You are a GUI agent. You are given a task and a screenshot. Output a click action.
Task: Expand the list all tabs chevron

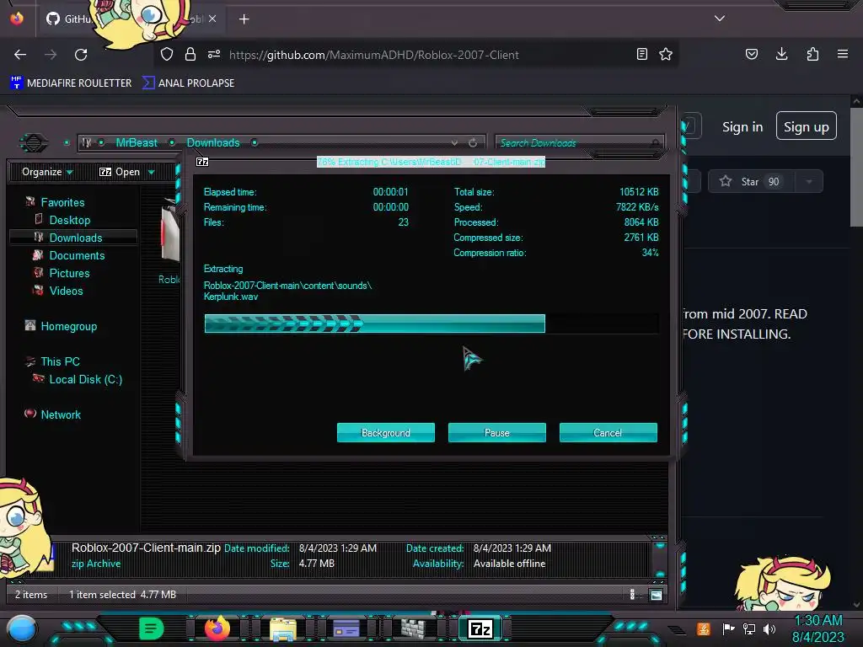coord(720,19)
